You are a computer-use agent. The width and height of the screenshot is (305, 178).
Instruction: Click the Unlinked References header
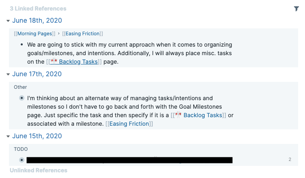39,170
